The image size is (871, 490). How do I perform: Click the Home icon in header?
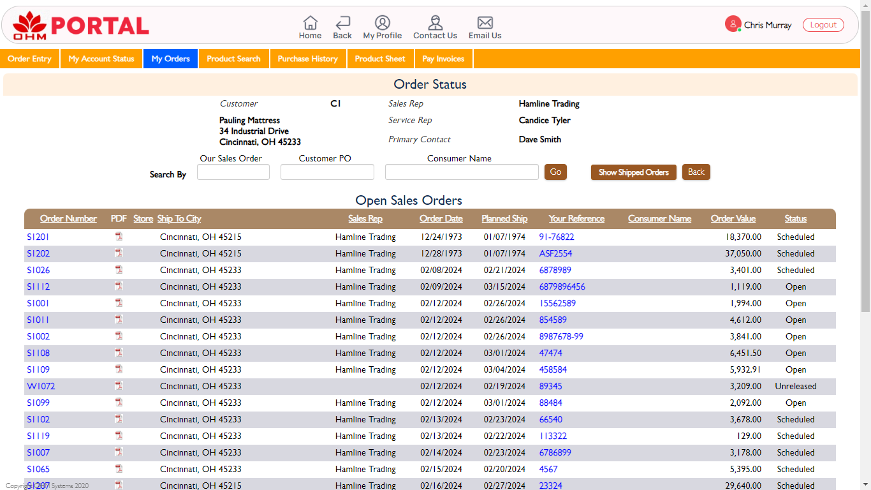click(310, 23)
